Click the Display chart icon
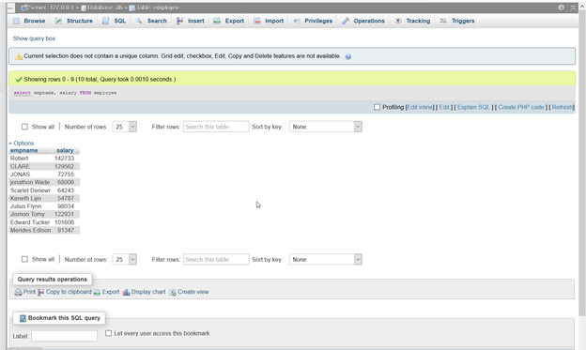Image resolution: width=586 pixels, height=350 pixels. click(127, 292)
